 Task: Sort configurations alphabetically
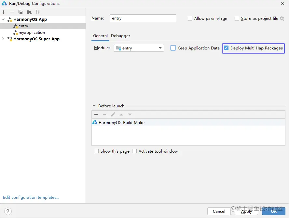pyautogui.click(x=38, y=12)
